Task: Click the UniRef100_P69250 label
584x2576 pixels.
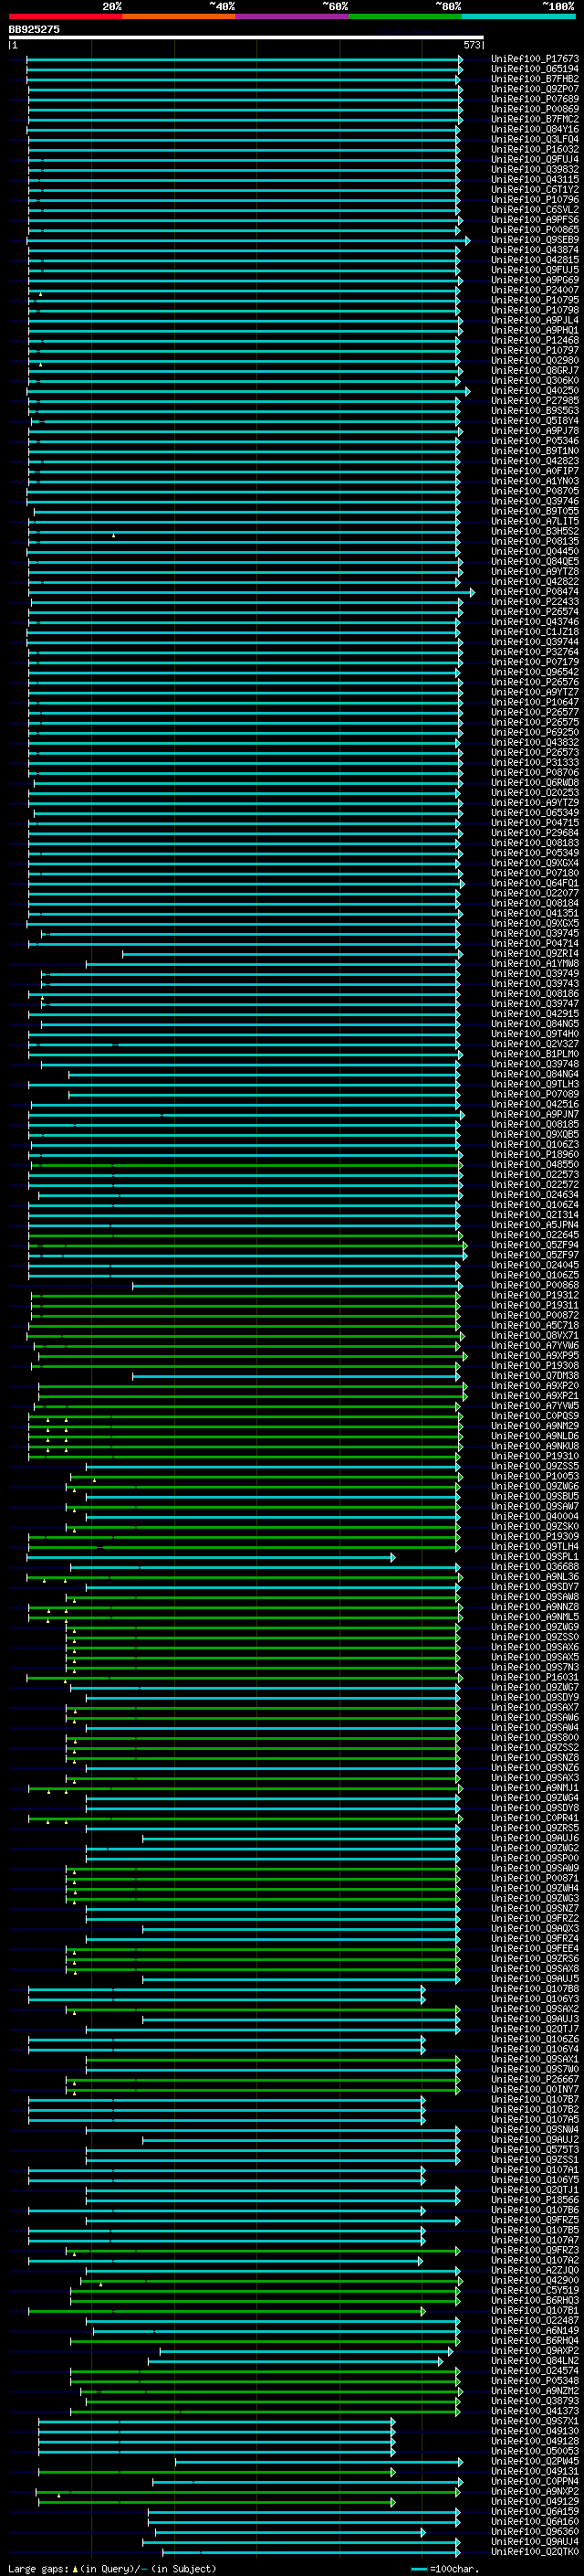Action: (535, 732)
